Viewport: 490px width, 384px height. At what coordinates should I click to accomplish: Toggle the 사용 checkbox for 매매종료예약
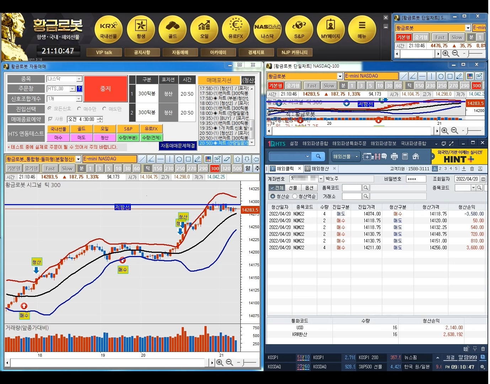coord(50,119)
